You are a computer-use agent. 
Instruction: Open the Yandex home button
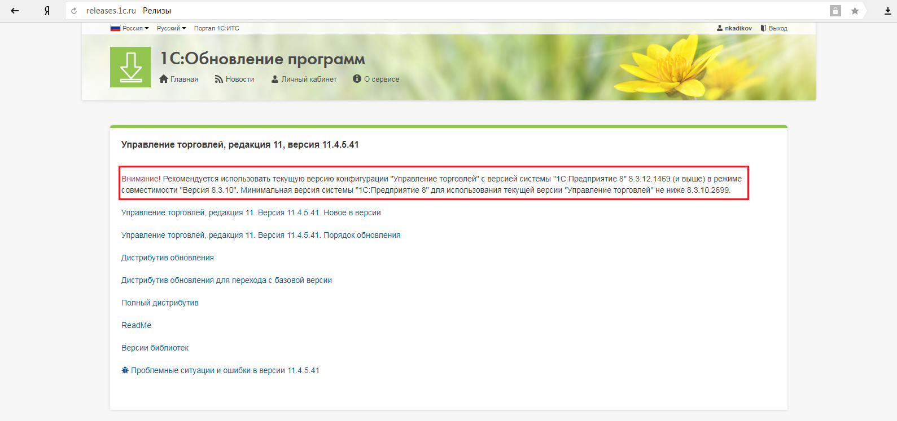[47, 11]
